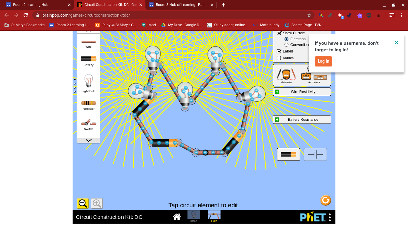Tap the horizontal battery at bottom left
The height and width of the screenshot is (229, 408).
tap(165, 143)
